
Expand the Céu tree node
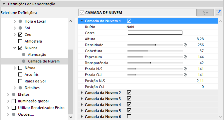(15, 35)
